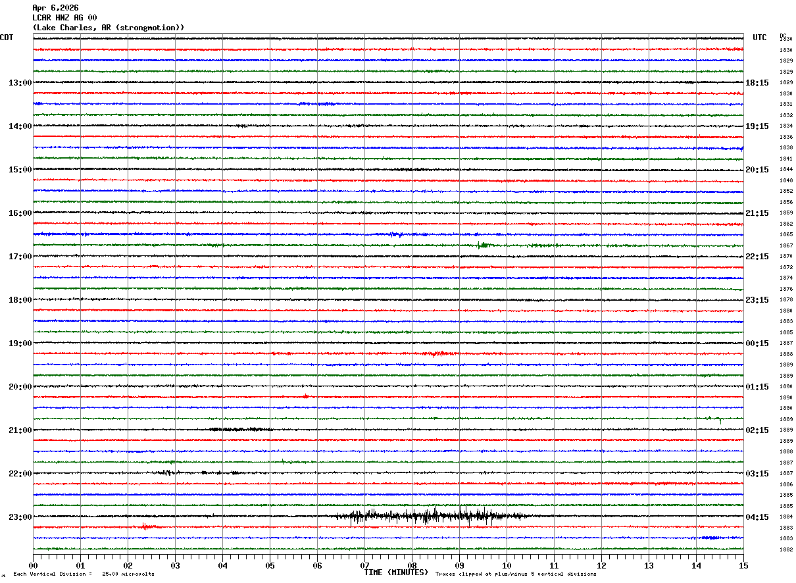Click the black burst on the 21:00 trace
Image resolution: width=796 pixels, height=583 pixels.
click(240, 429)
